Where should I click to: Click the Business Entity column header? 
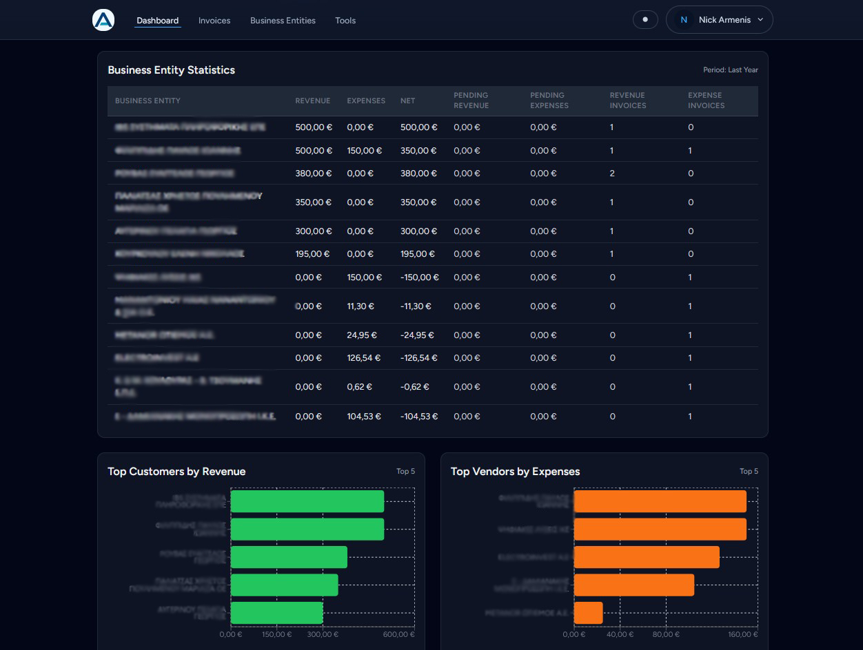[x=148, y=101]
